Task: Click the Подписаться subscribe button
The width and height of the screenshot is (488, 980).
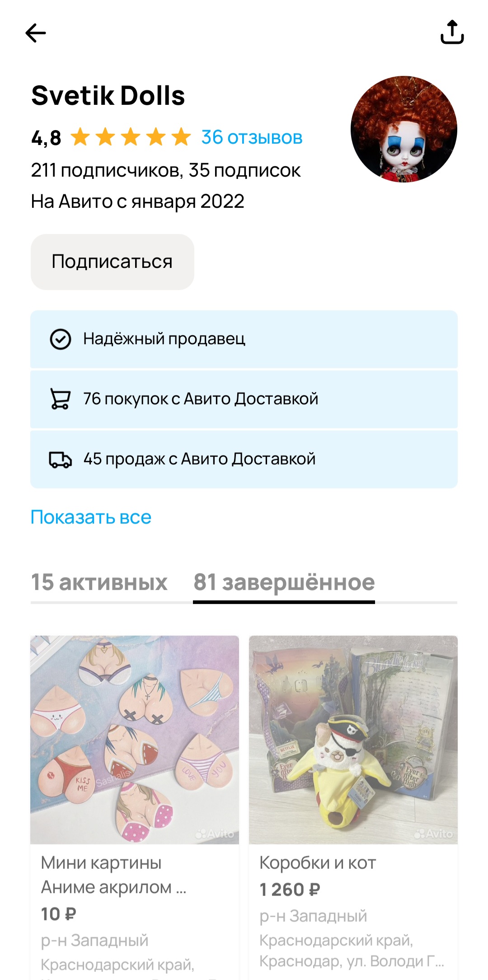Action: click(x=113, y=262)
